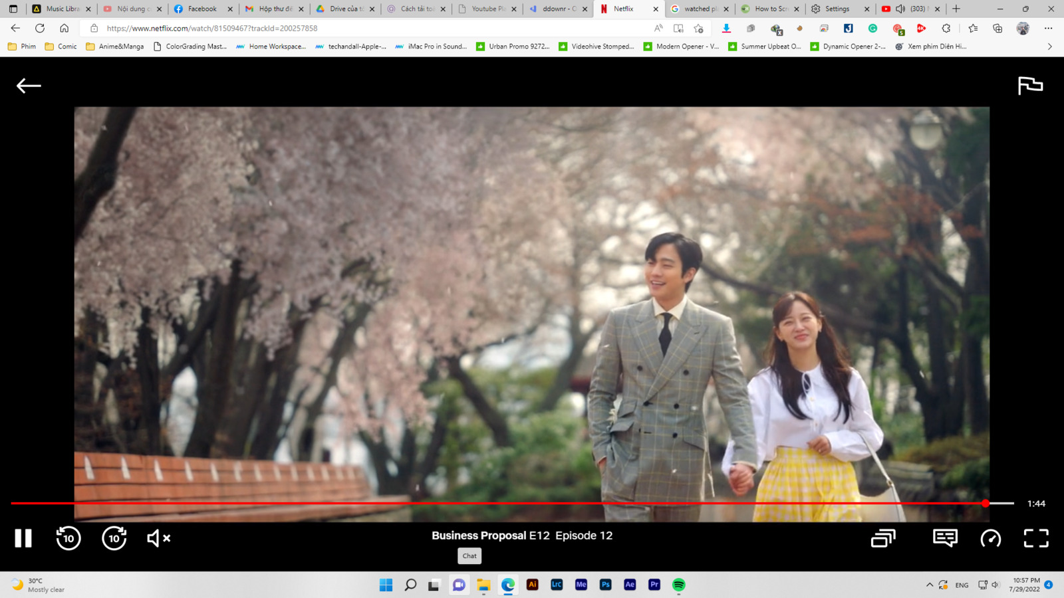Expand the favorites bar overflow chevron
Screen dimensions: 1064x598
1050,47
